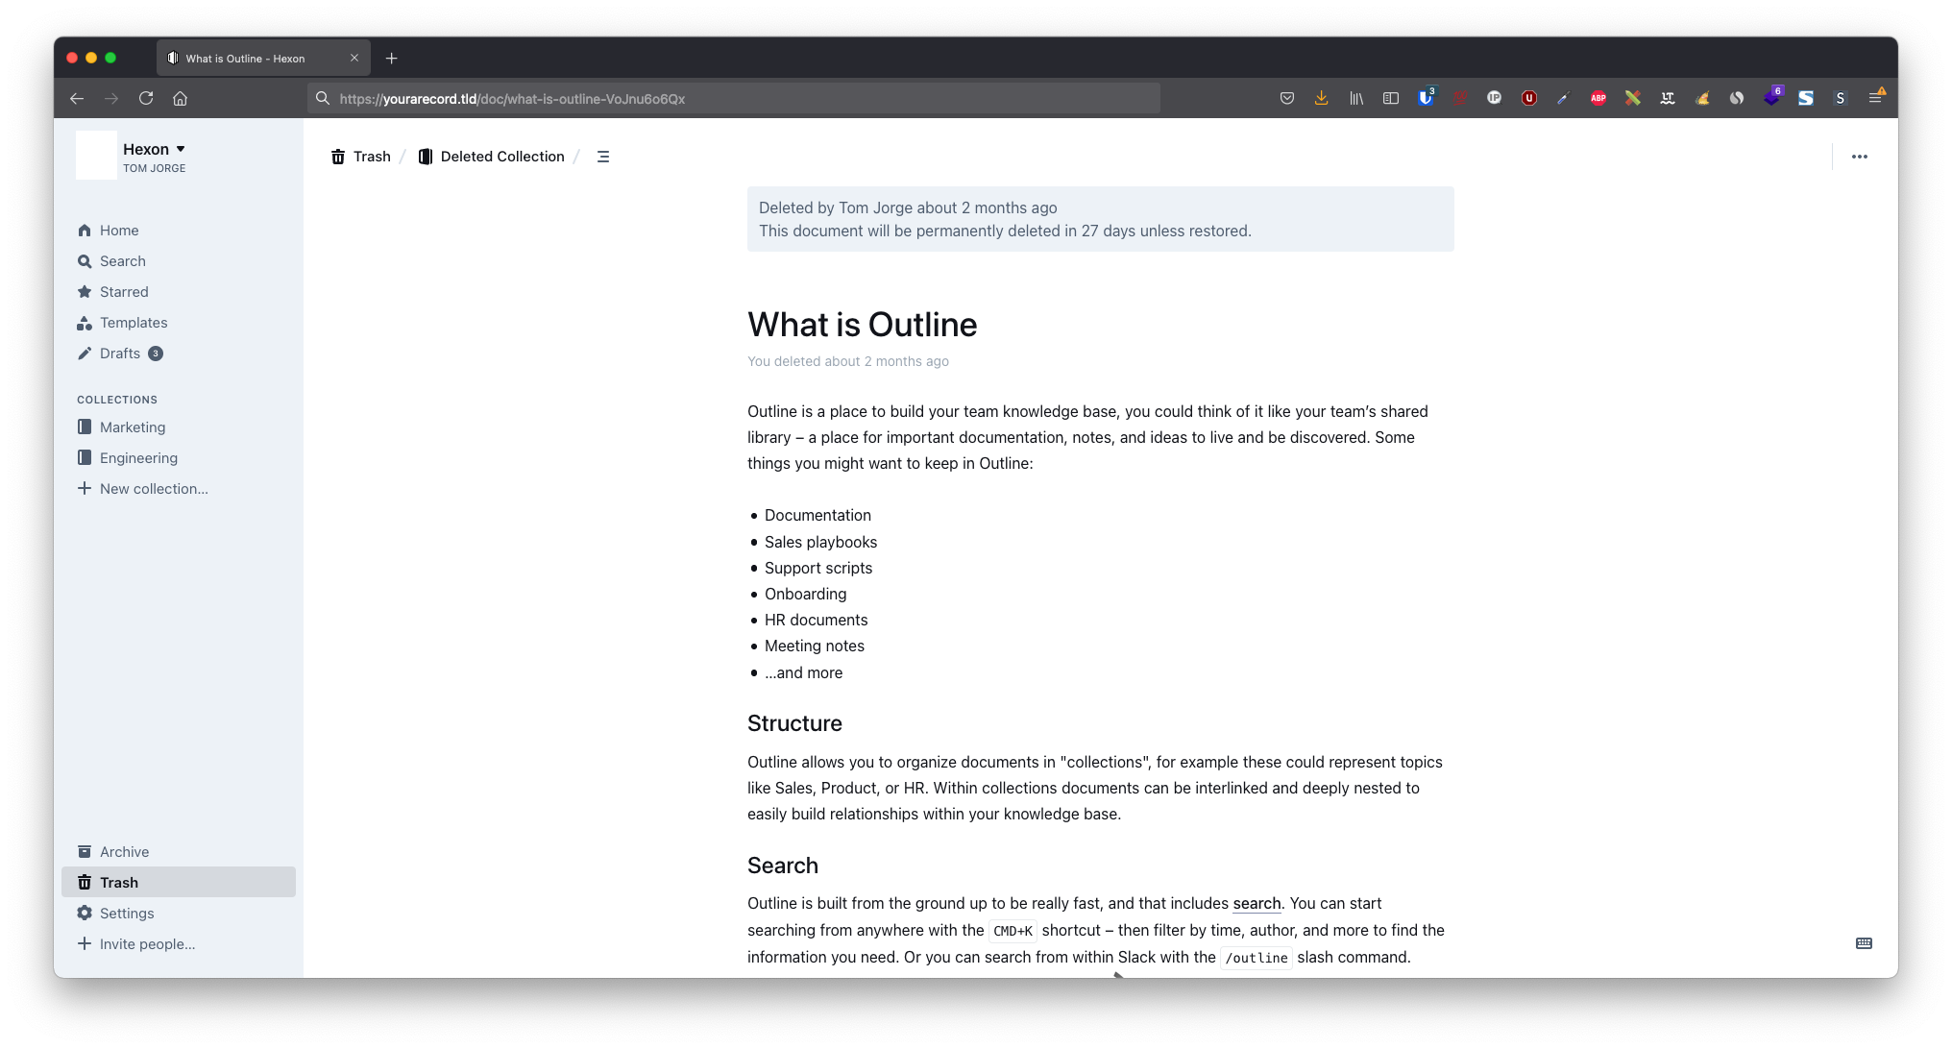Open the Adblock Plus extension

1598,98
